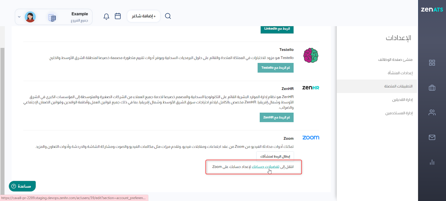Expand the account dropdown chevron

click(19, 17)
